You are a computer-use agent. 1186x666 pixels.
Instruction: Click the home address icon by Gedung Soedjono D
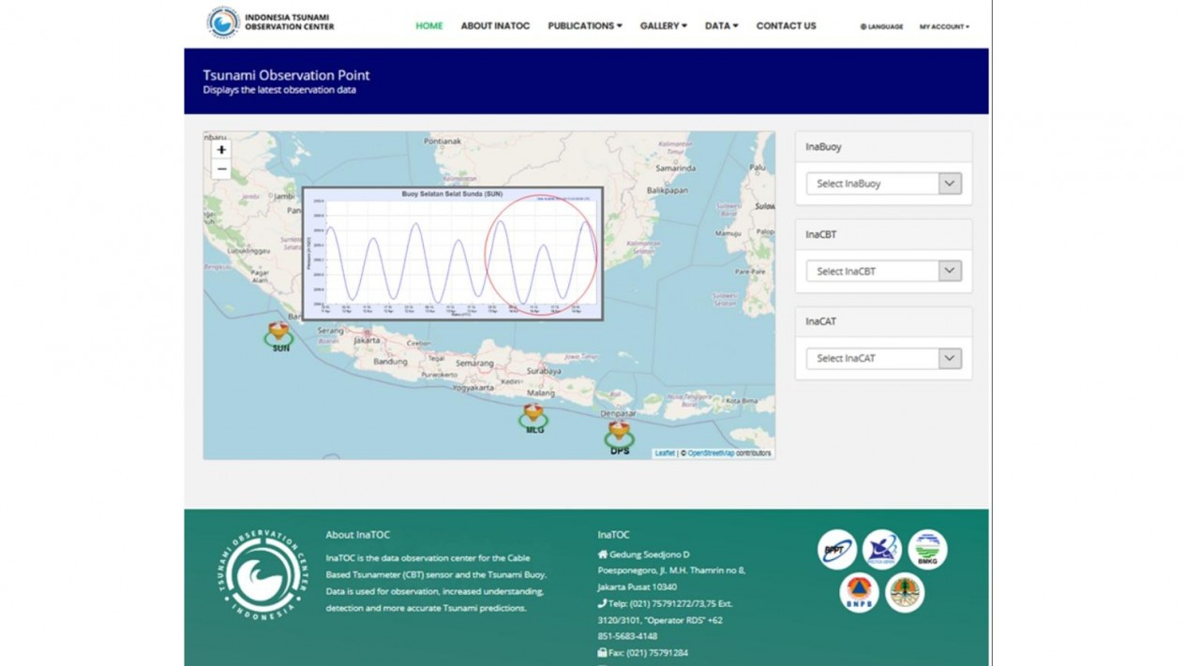pyautogui.click(x=602, y=555)
